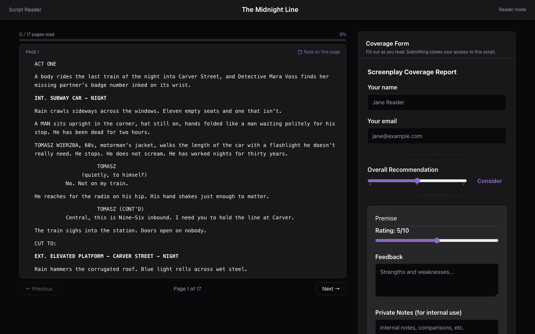The image size is (535, 334).
Task: Focus the Your email field
Action: pos(437,136)
